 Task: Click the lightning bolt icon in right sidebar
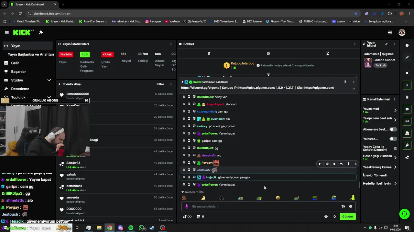point(407,85)
